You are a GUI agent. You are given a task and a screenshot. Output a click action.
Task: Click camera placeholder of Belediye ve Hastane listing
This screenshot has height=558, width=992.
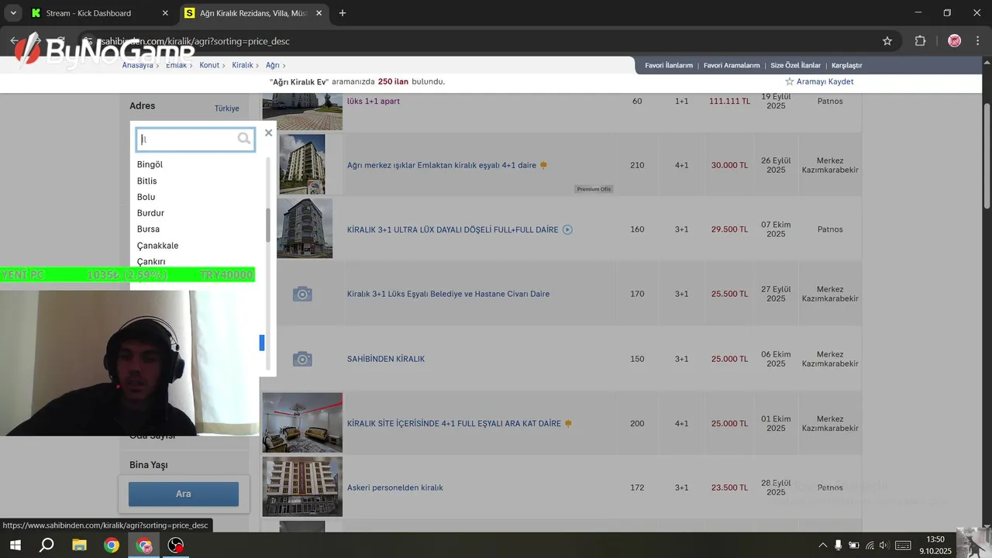point(302,294)
